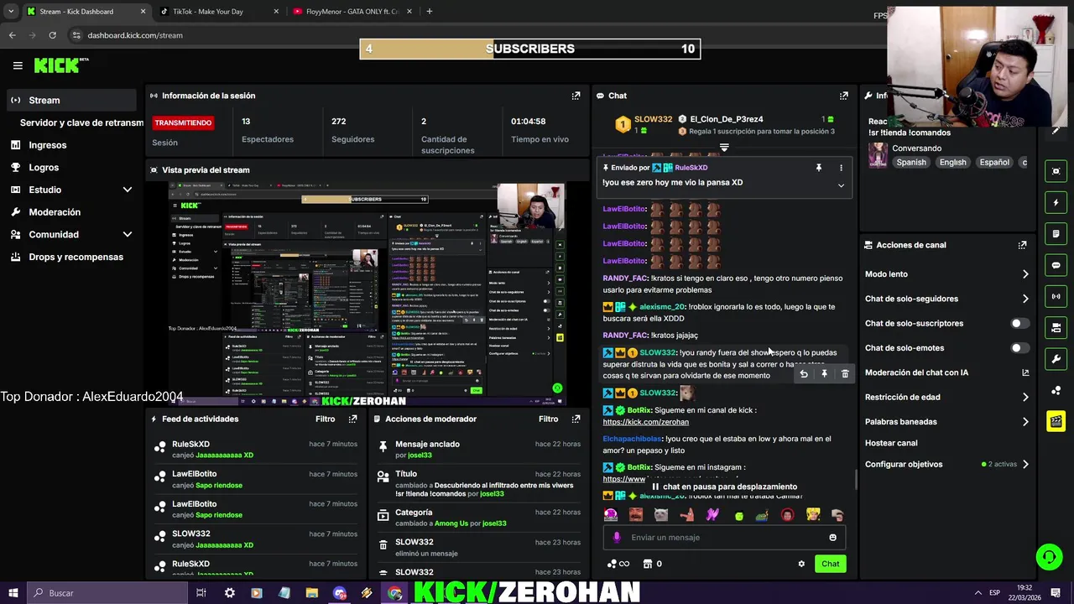1074x604 pixels.
Task: Click Hostear canal
Action: 891,443
